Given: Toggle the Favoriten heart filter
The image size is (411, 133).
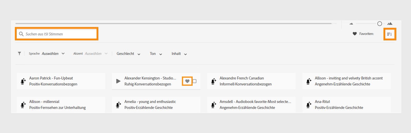Looking at the screenshot, I should point(355,34).
